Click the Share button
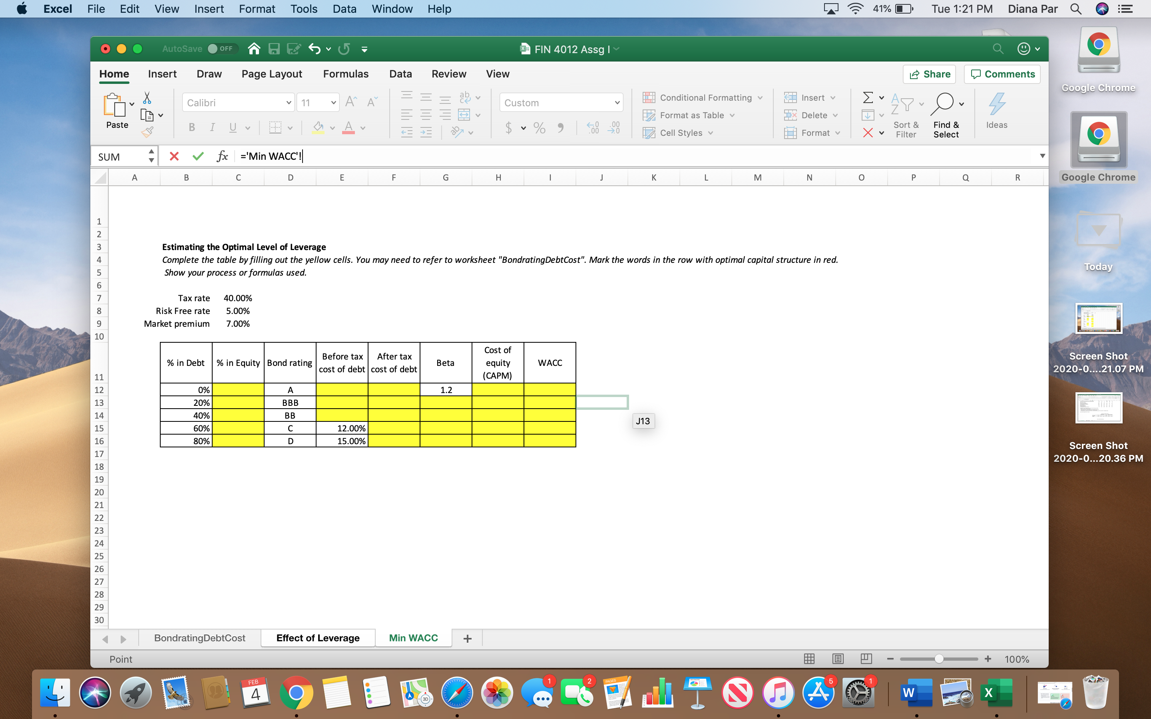The image size is (1151, 719). (x=929, y=74)
